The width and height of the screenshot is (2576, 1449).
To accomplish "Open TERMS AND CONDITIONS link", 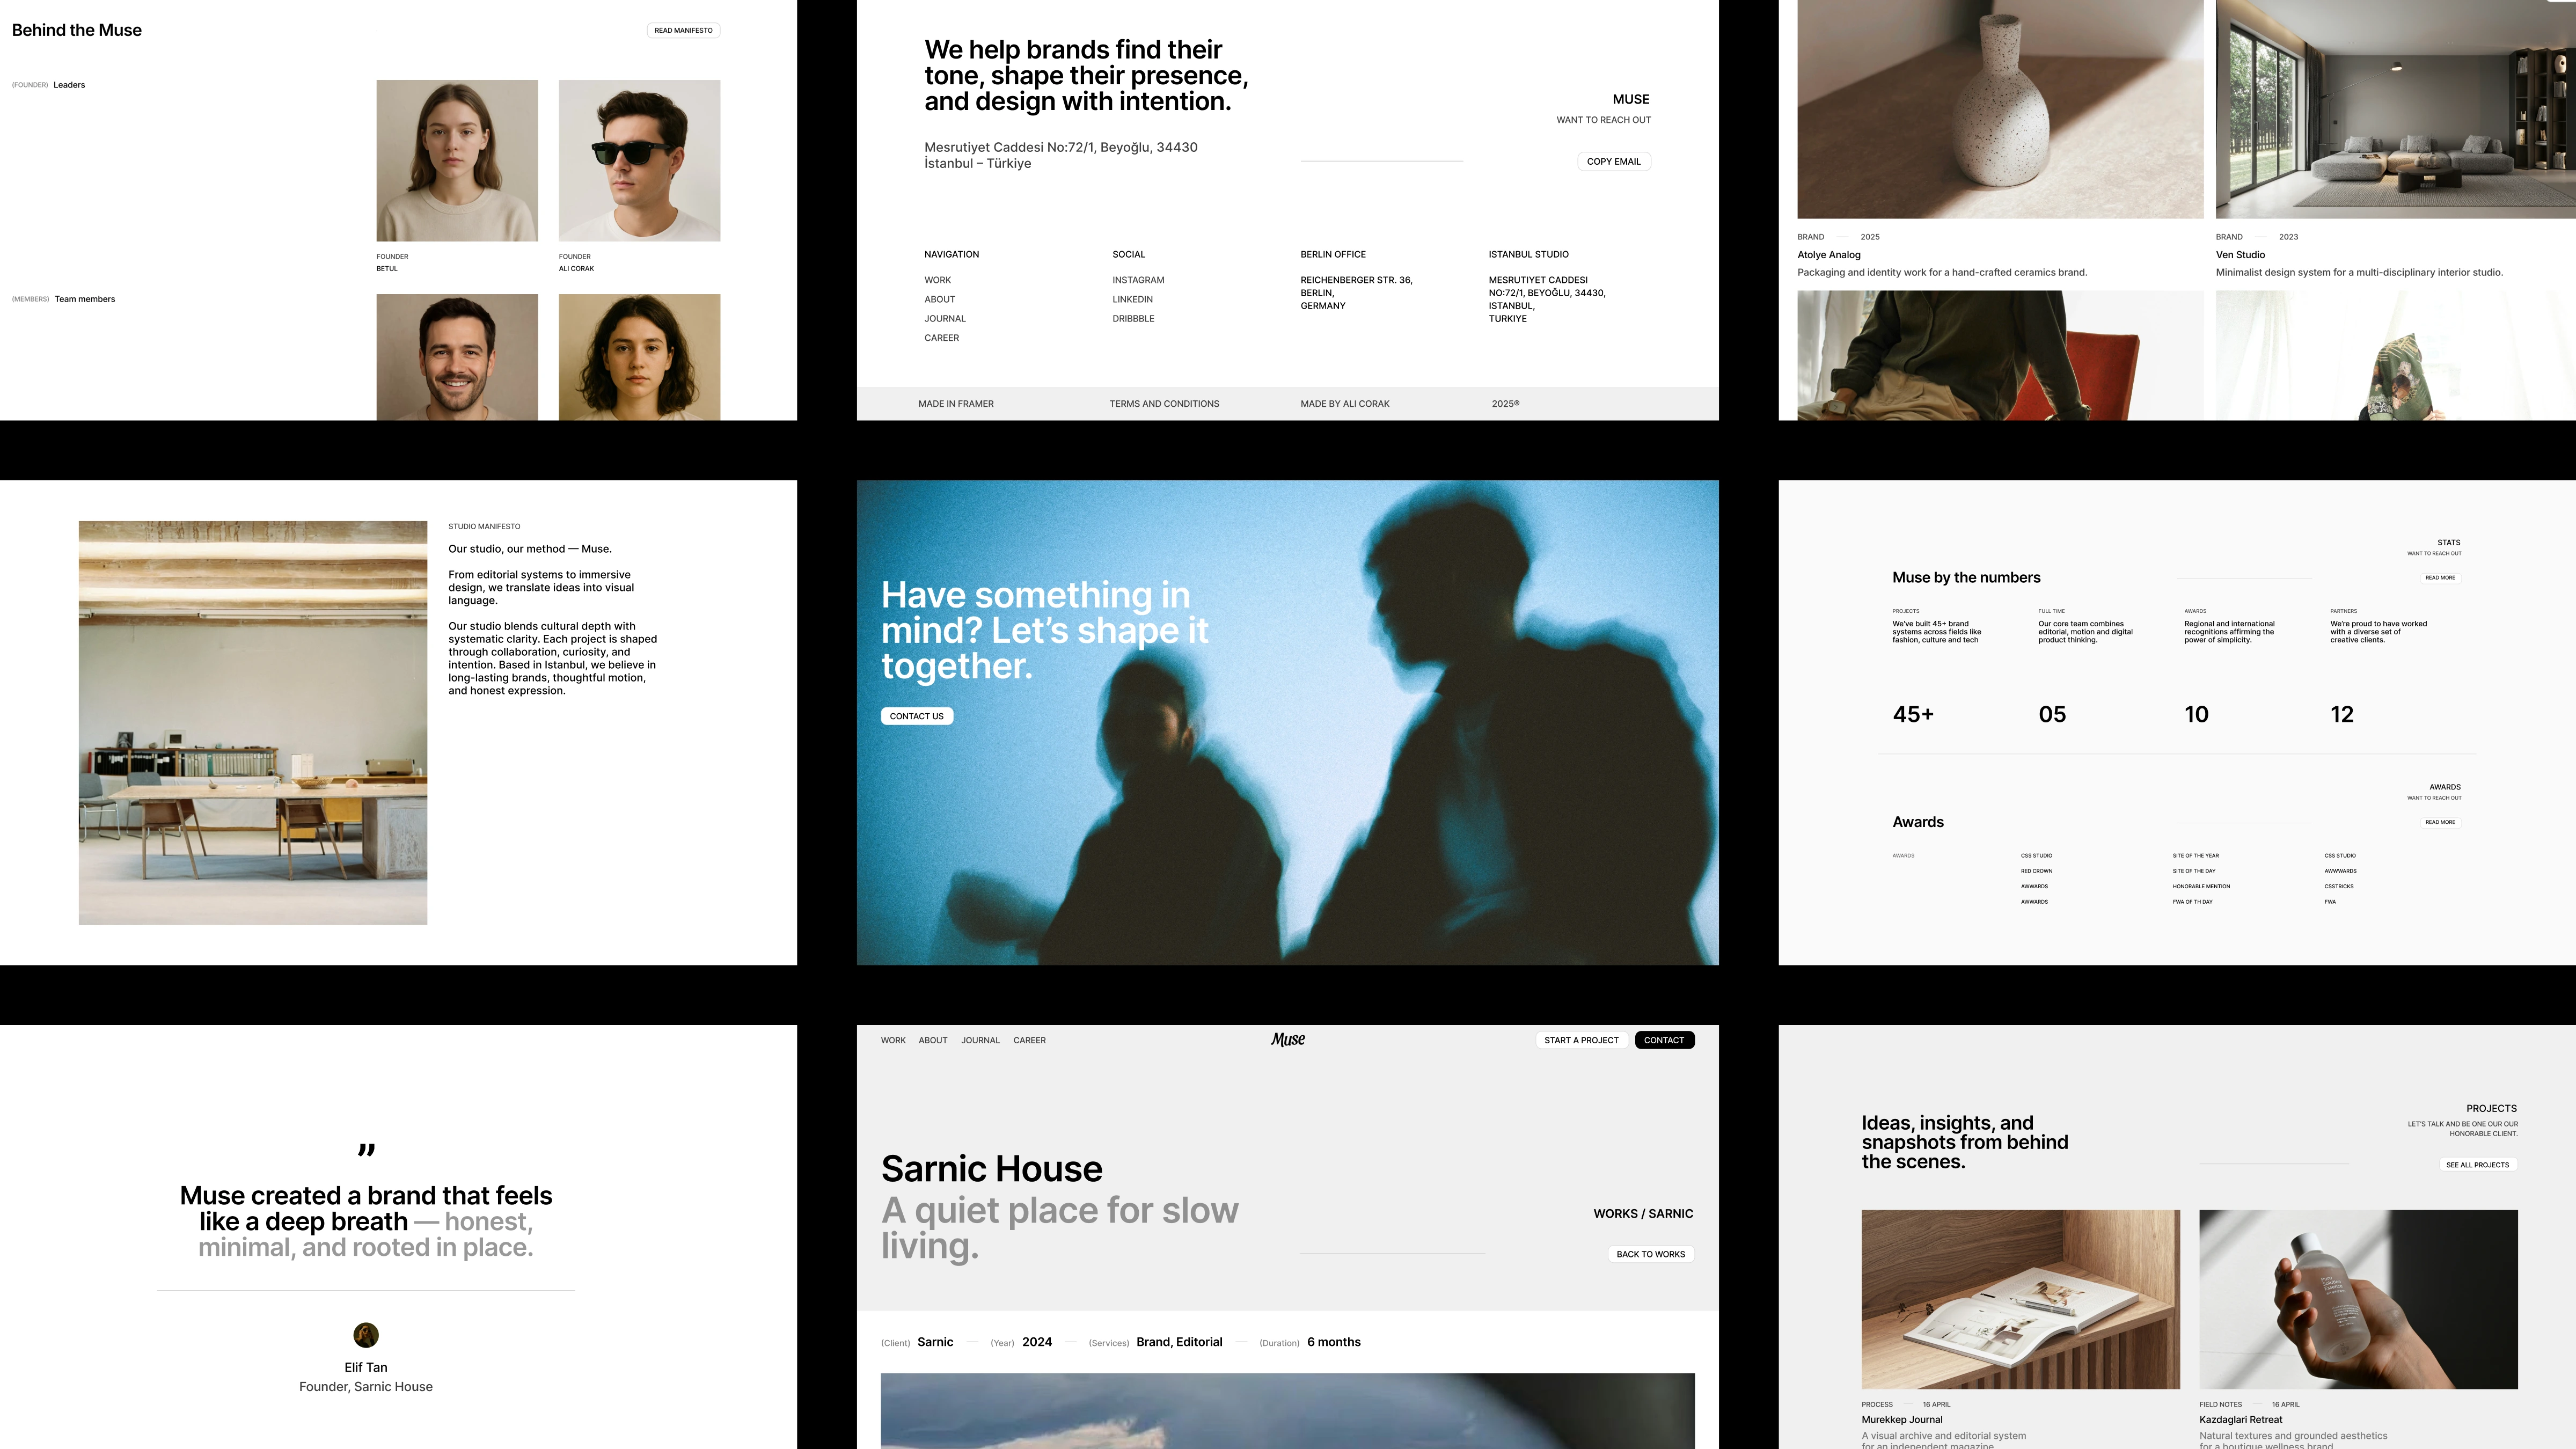I will [1164, 404].
